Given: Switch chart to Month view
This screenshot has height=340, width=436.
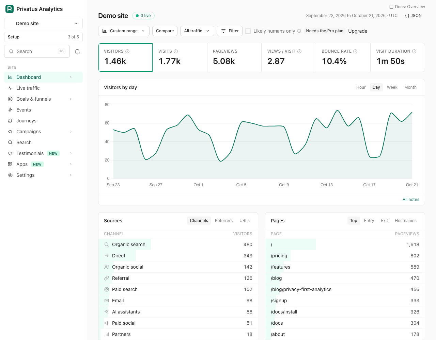Looking at the screenshot, I should [410, 87].
